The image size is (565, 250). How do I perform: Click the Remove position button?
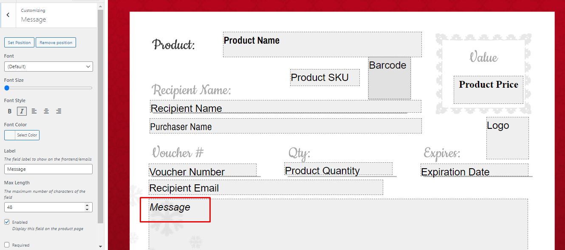pos(56,42)
